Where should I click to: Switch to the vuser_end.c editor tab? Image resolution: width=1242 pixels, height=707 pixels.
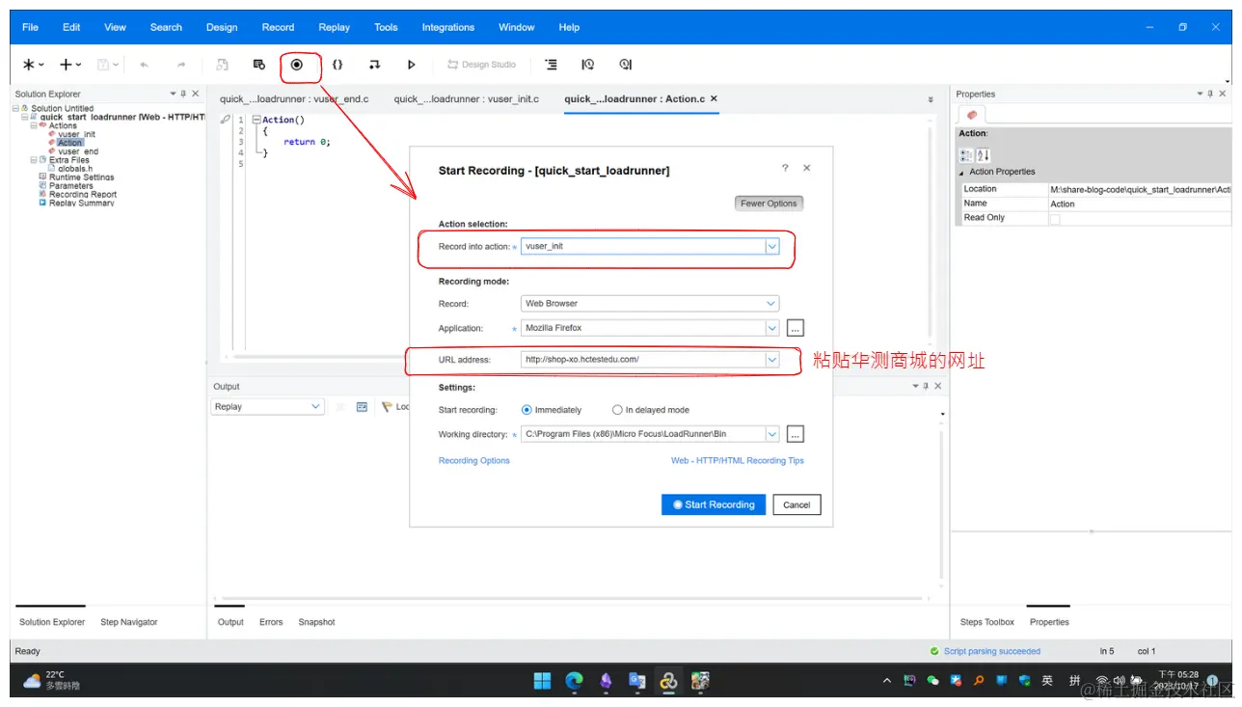(x=294, y=98)
